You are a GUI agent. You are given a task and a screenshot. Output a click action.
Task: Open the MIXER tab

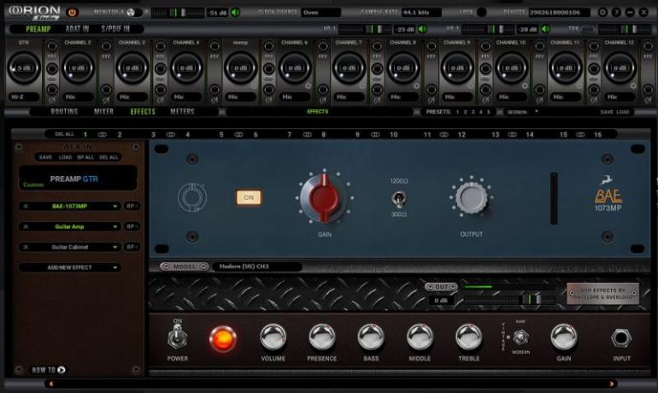103,112
